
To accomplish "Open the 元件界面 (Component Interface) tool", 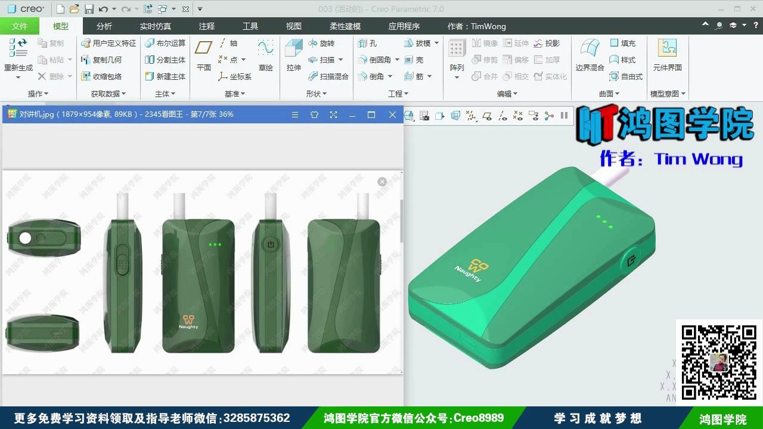I will tap(667, 56).
